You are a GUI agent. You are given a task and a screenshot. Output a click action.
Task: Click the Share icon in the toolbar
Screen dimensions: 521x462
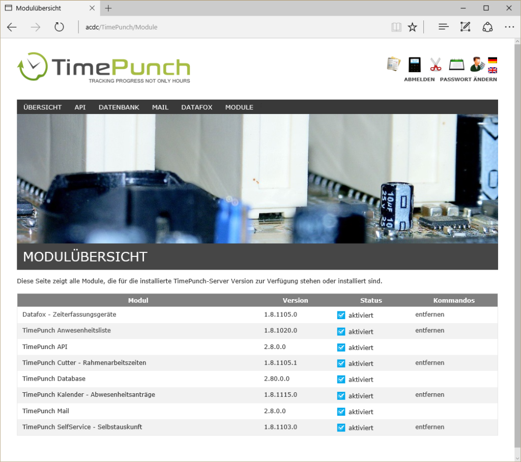pyautogui.click(x=487, y=27)
